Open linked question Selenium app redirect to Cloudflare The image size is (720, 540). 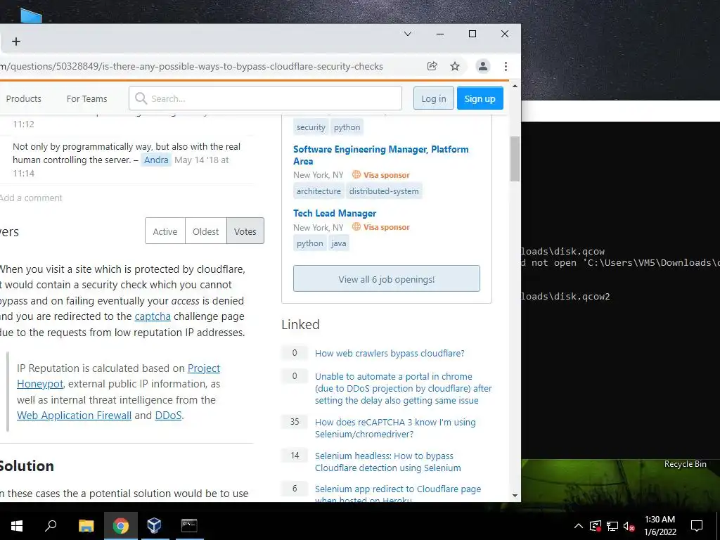(x=398, y=493)
